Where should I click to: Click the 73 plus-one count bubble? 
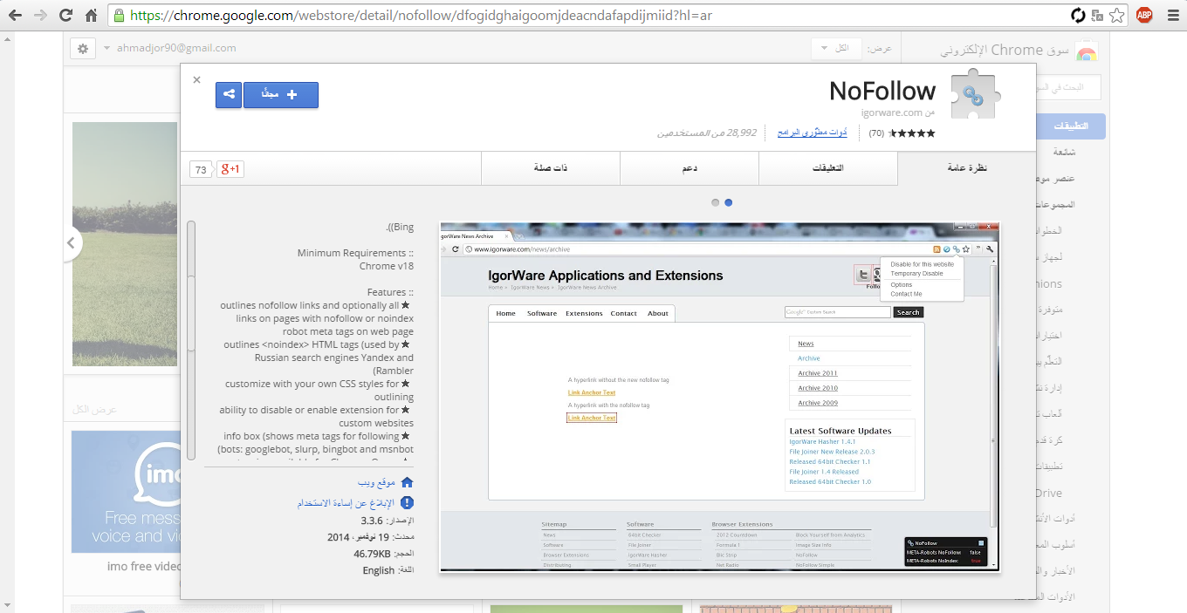point(201,169)
